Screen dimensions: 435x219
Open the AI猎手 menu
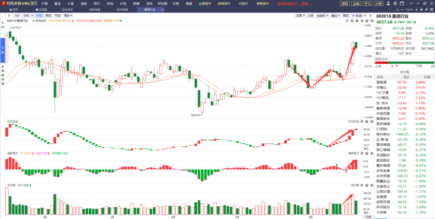pyautogui.click(x=243, y=4)
